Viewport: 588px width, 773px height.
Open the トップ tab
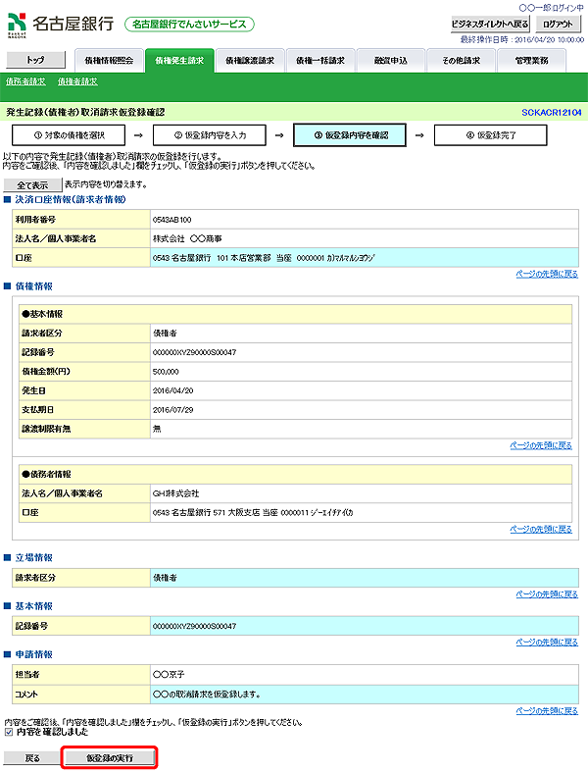point(35,60)
